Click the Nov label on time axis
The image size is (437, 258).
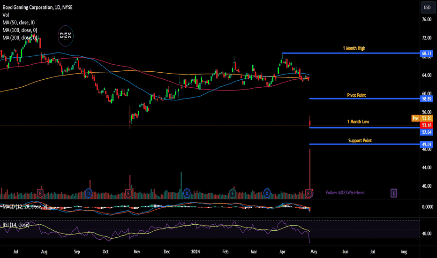(137, 251)
